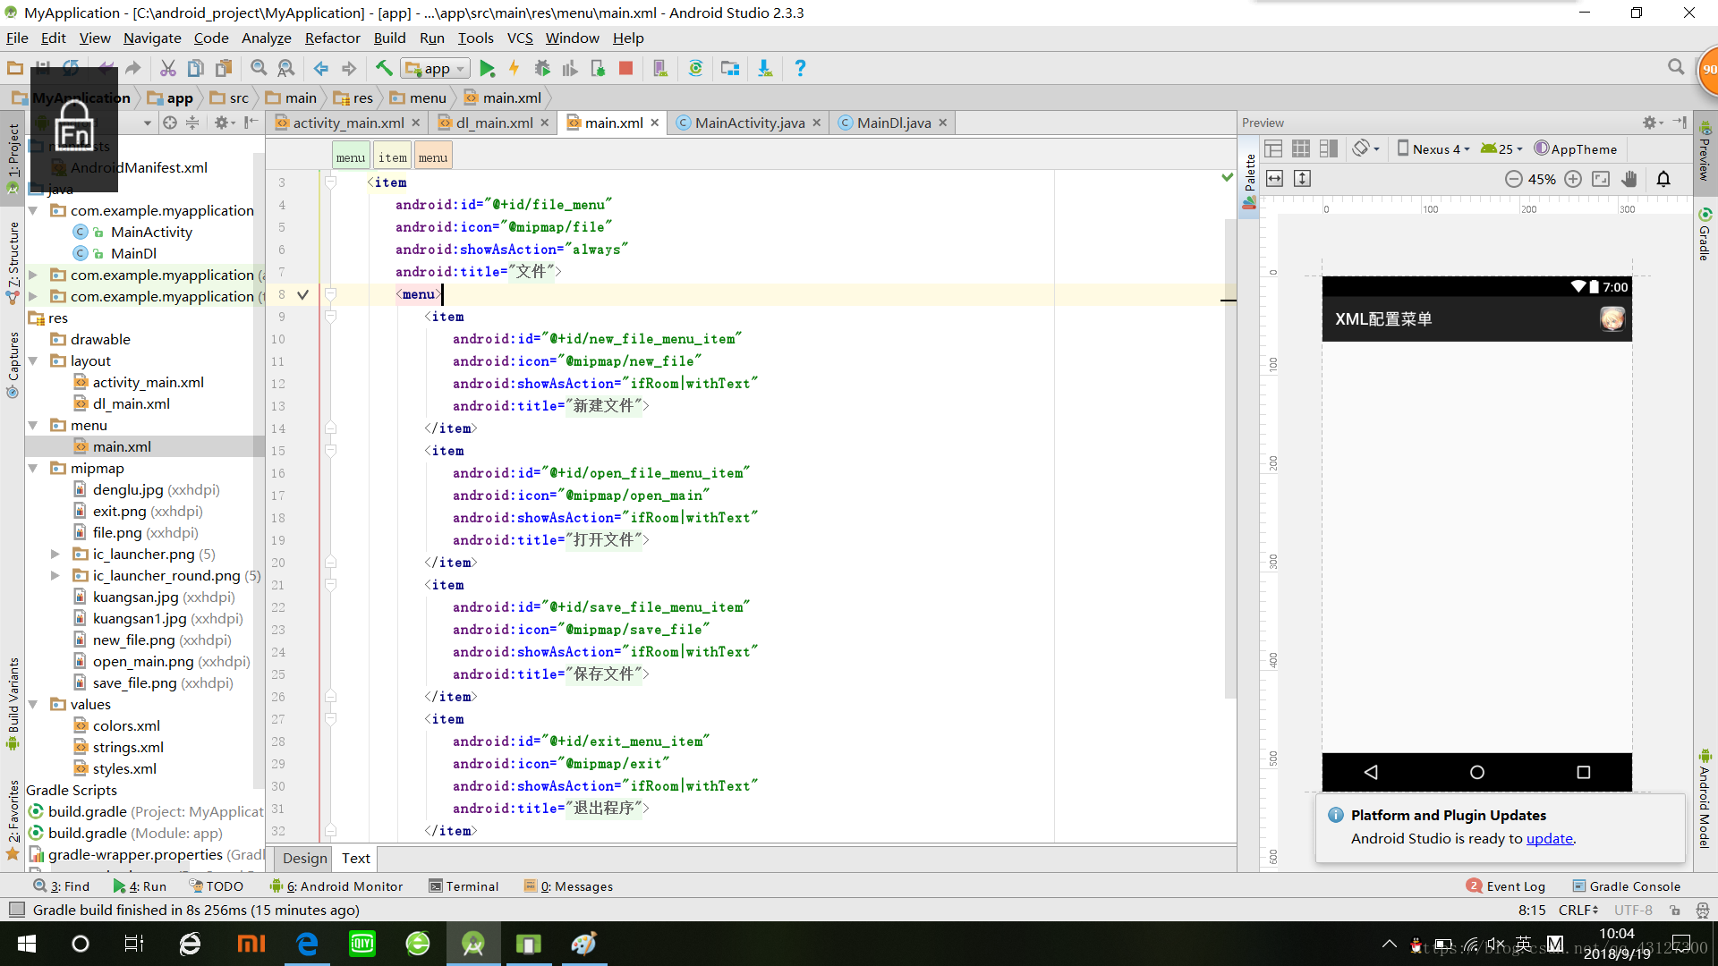
Task: Open AVD Manager icon
Action: click(660, 68)
